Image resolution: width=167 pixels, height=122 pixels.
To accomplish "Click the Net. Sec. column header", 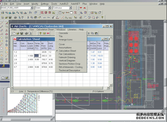I will click(17, 46).
